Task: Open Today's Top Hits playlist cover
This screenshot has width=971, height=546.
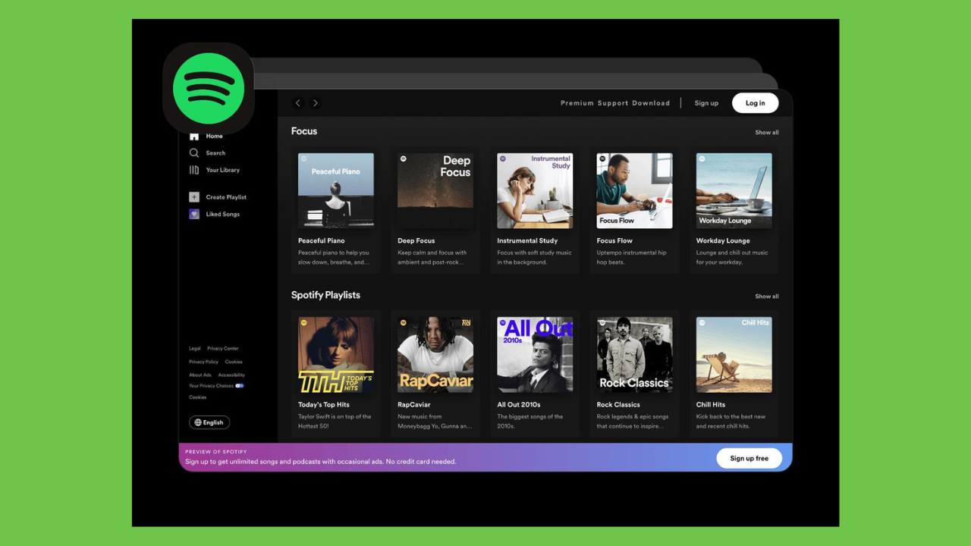Action: (x=336, y=355)
